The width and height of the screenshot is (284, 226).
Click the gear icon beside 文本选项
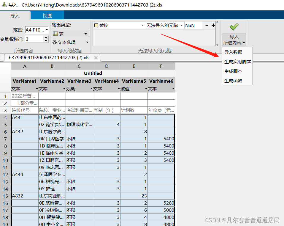pos(54,42)
